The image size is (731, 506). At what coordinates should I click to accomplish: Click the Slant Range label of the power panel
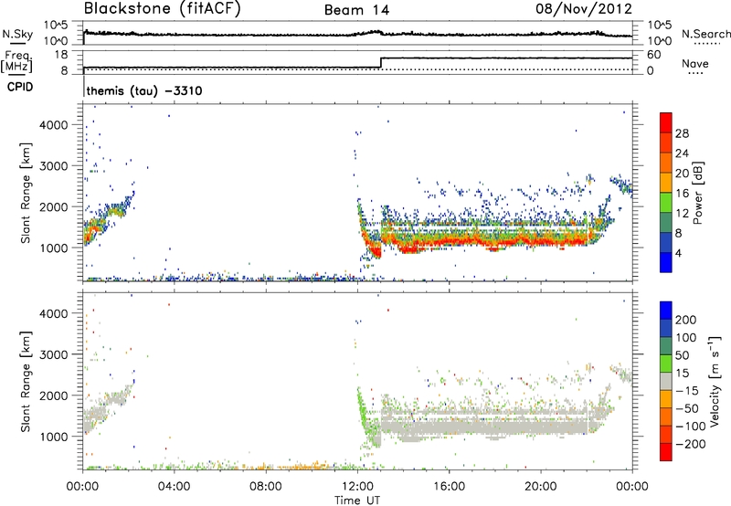pos(26,193)
